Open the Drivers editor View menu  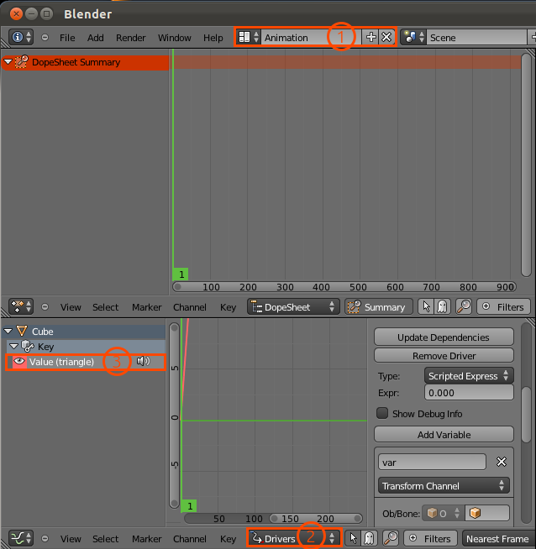(x=71, y=538)
